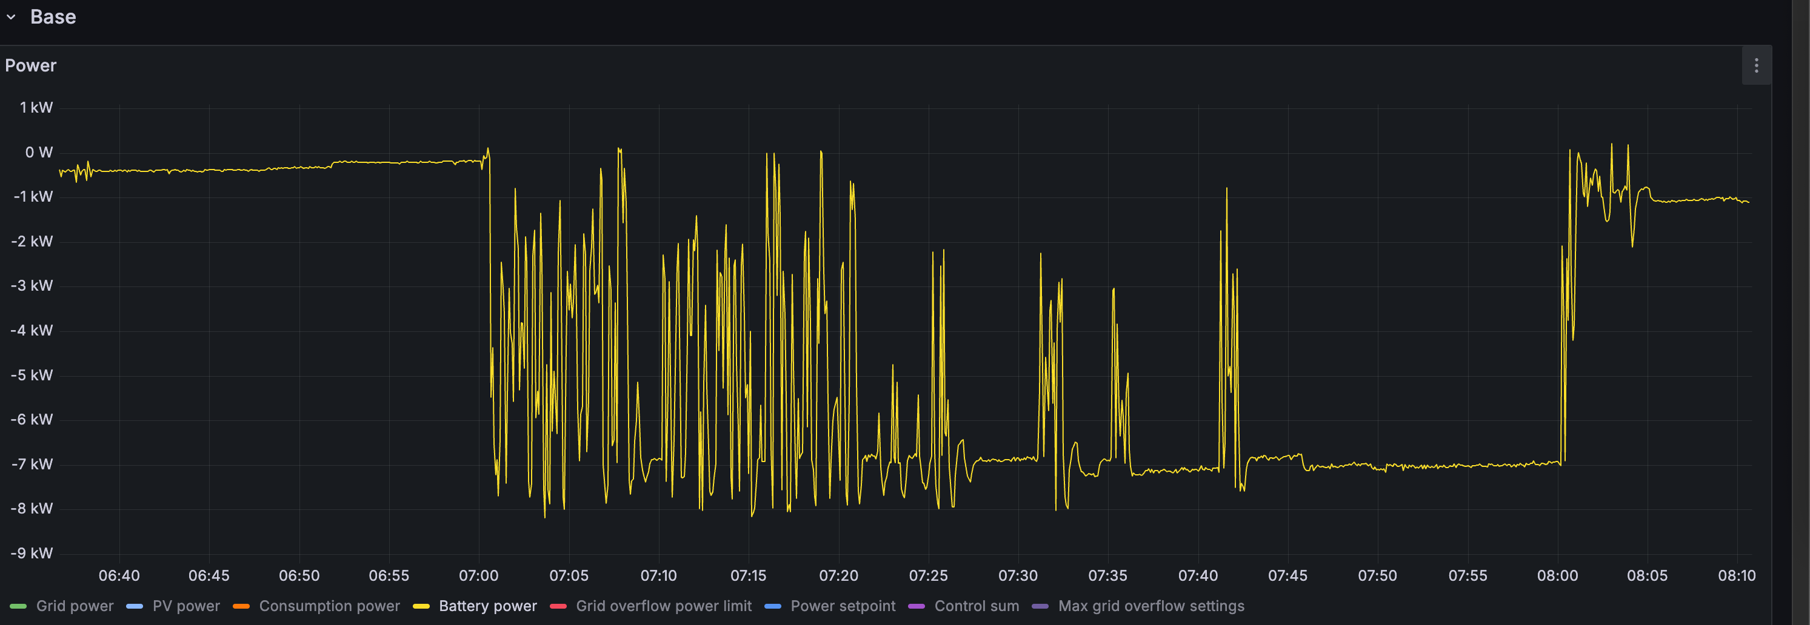Image resolution: width=1810 pixels, height=625 pixels.
Task: Click the orange Consumption power color swatch
Action: (241, 606)
